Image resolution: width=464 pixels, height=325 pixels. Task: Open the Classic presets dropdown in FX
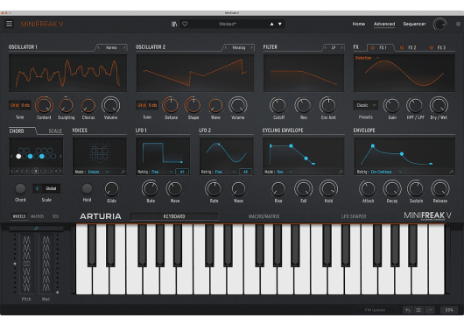[366, 105]
